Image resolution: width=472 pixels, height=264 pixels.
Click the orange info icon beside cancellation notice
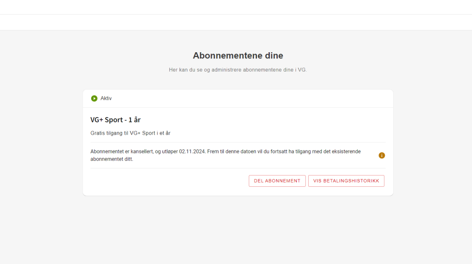(382, 155)
